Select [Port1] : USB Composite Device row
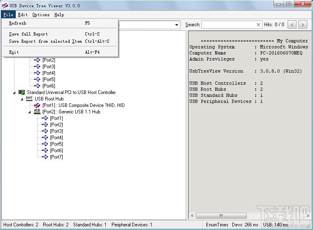 84,105
